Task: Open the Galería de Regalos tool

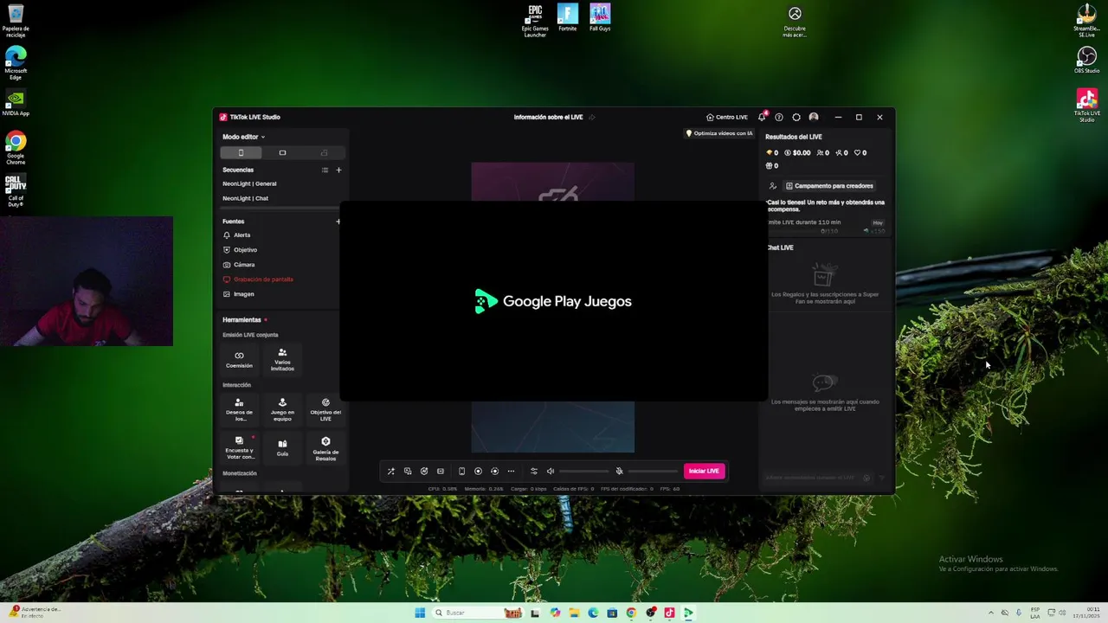Action: [325, 447]
